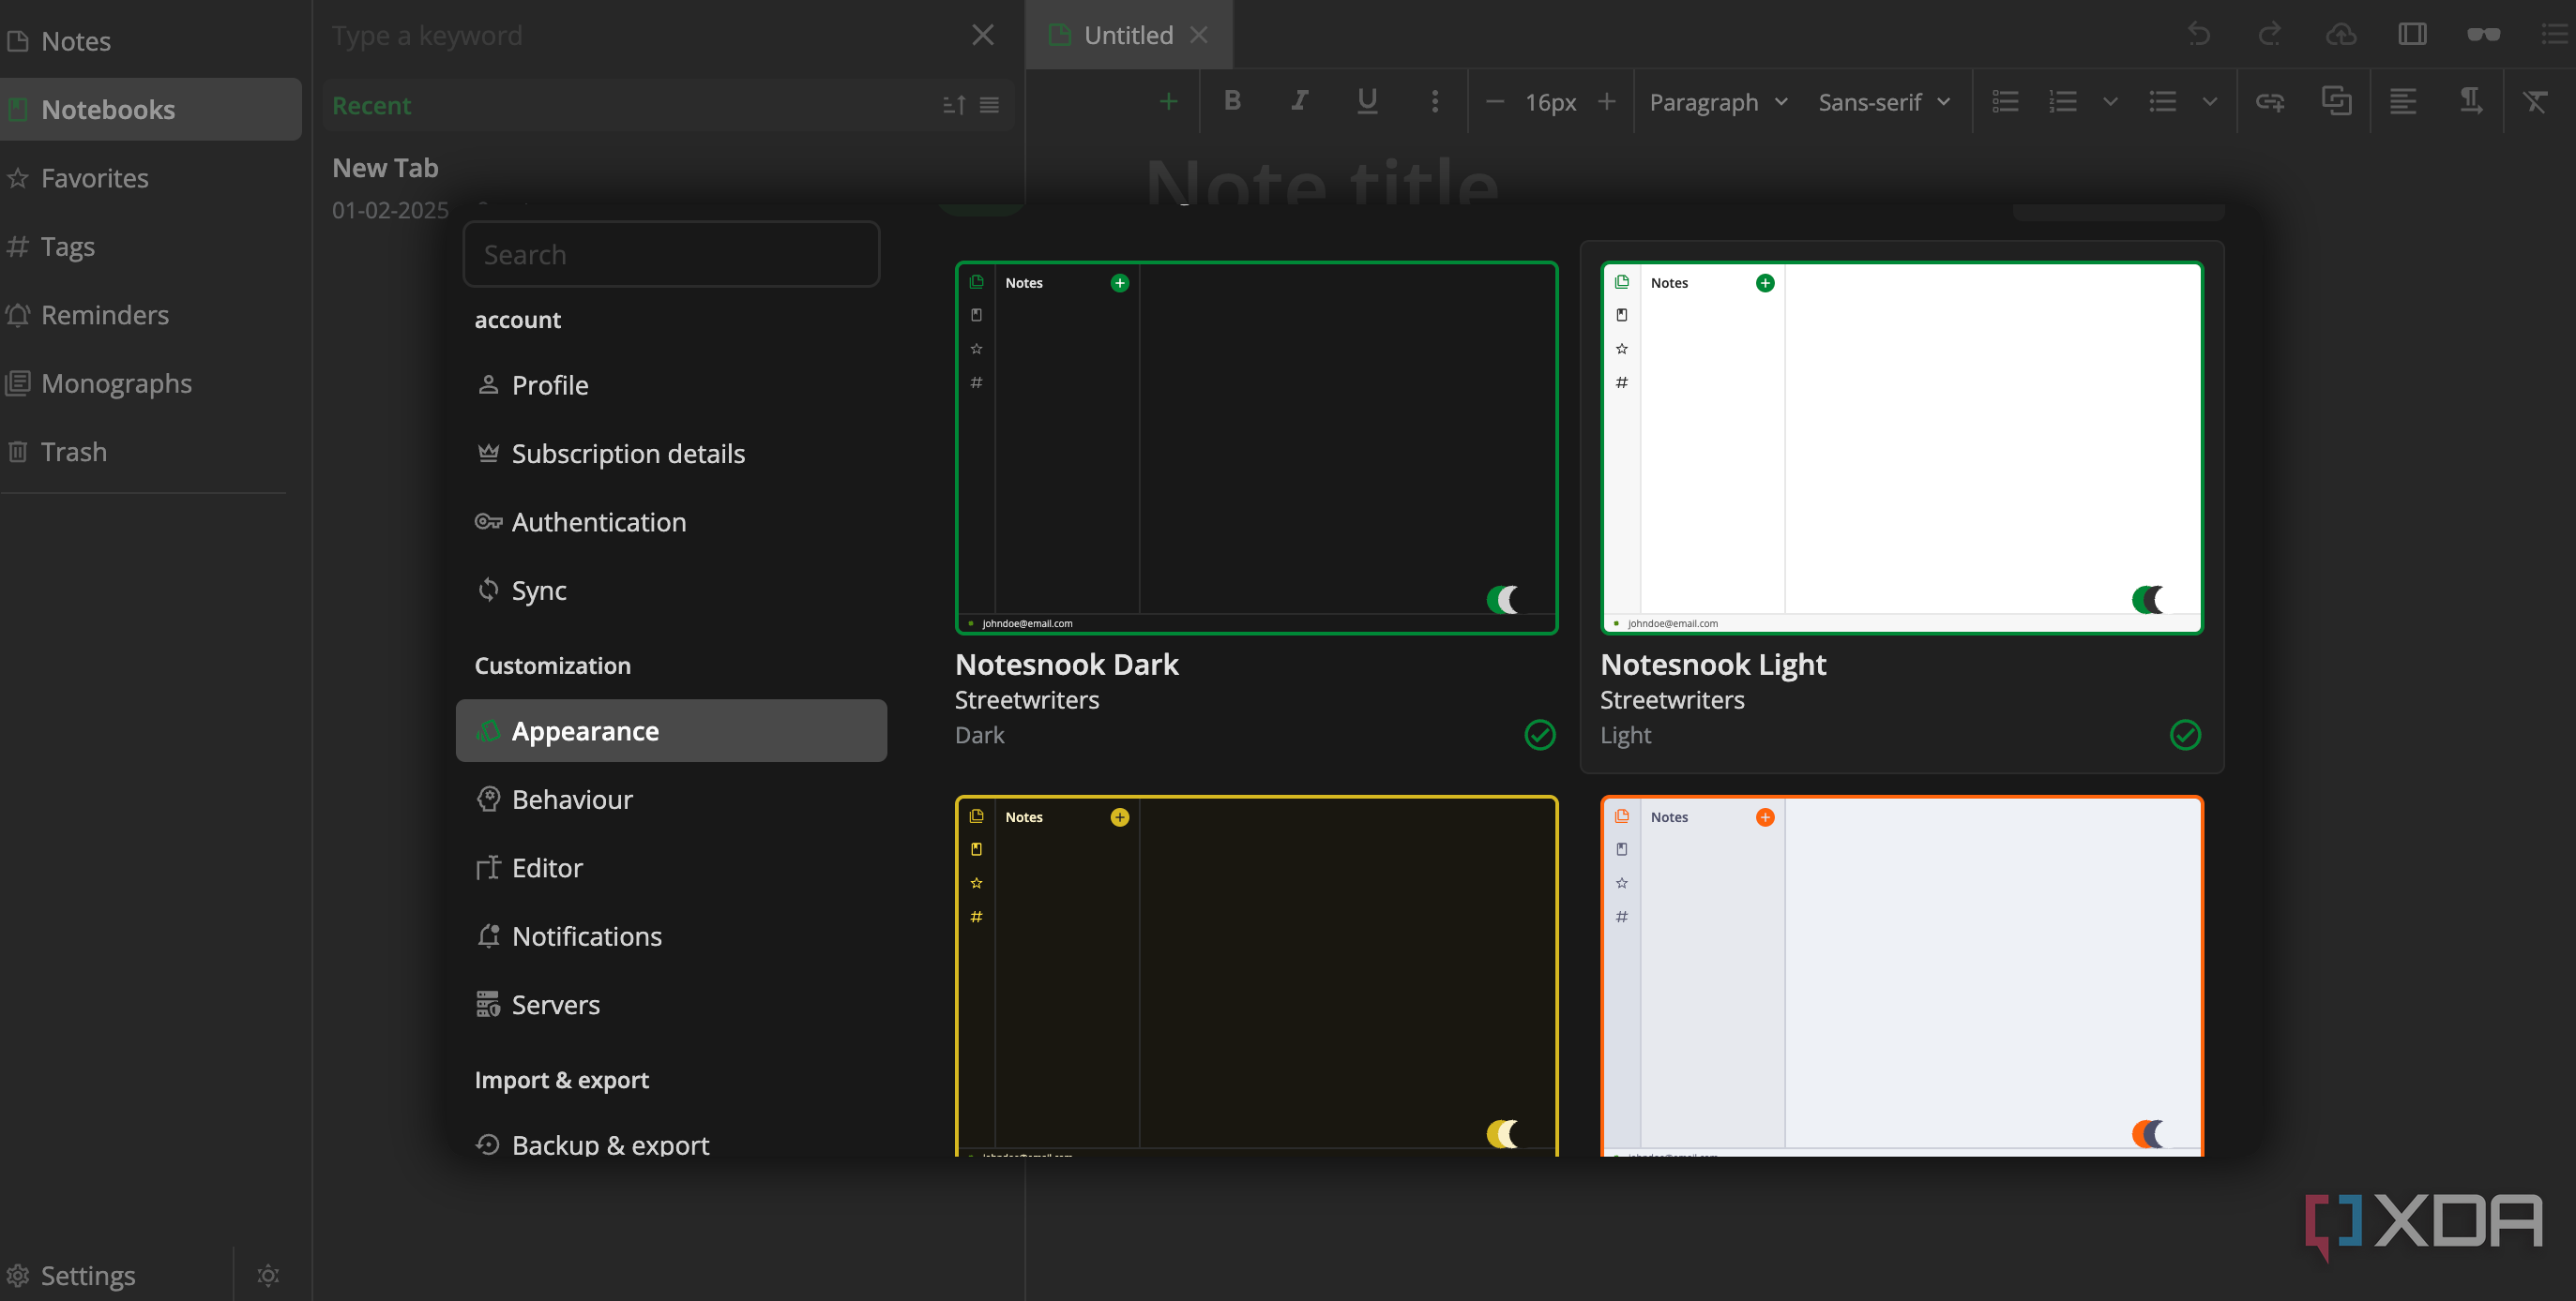The height and width of the screenshot is (1301, 2576).
Task: Enable focus mode glasses icon
Action: tap(2483, 35)
